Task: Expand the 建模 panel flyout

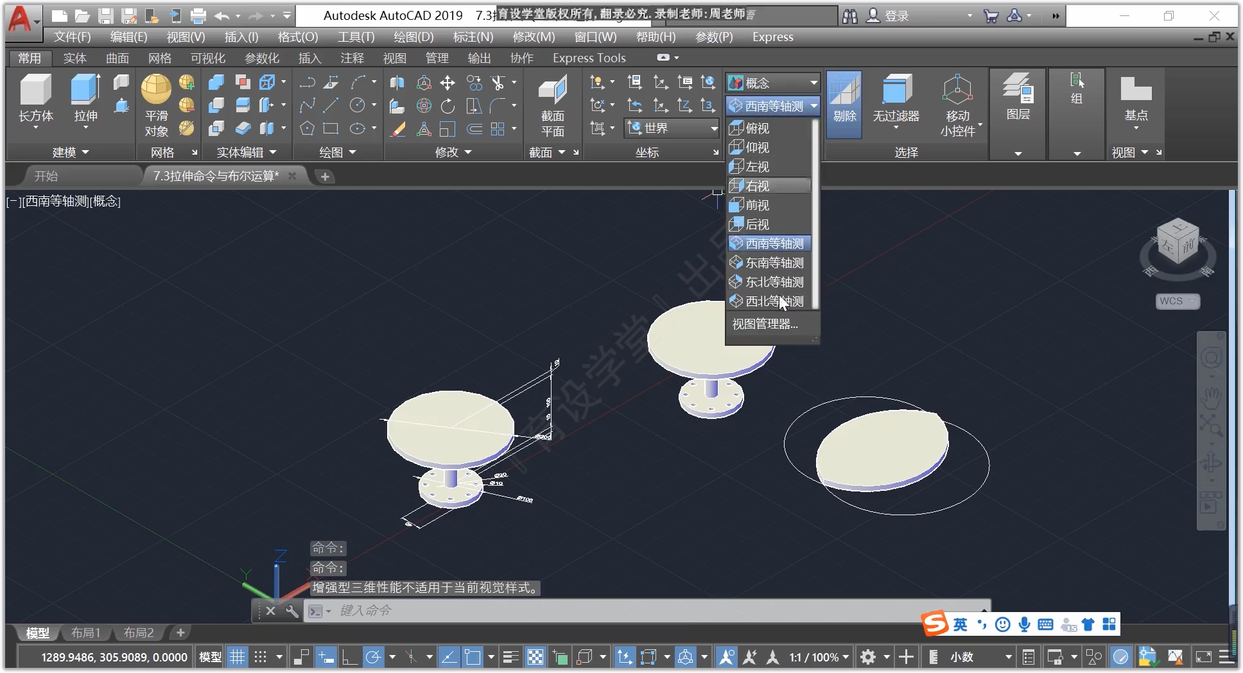Action: coord(70,152)
